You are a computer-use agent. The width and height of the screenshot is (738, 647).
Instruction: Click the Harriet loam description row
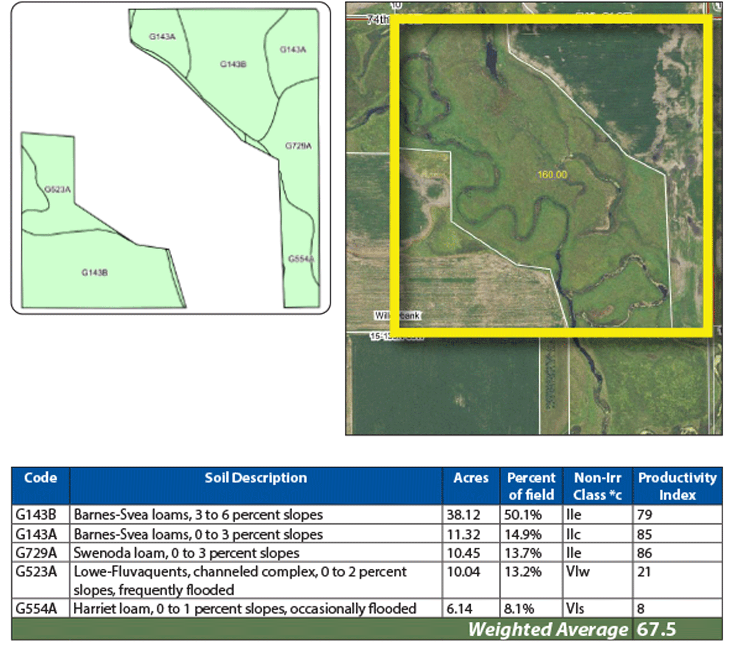point(245,609)
